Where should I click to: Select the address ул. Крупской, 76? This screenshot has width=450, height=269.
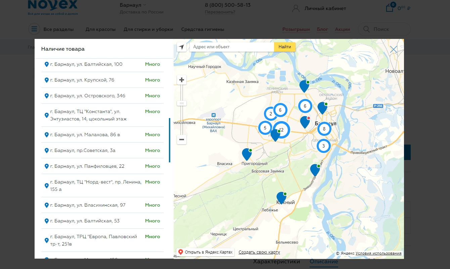coord(82,80)
